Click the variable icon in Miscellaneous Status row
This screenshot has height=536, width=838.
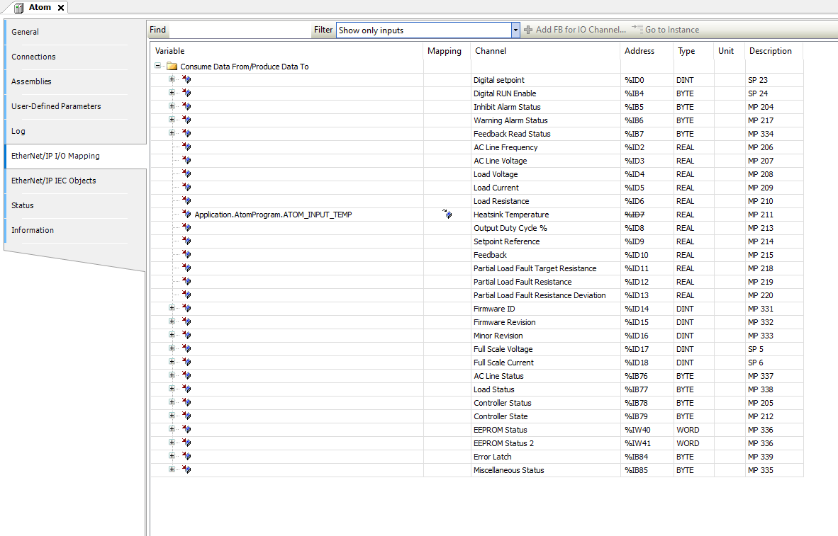186,470
